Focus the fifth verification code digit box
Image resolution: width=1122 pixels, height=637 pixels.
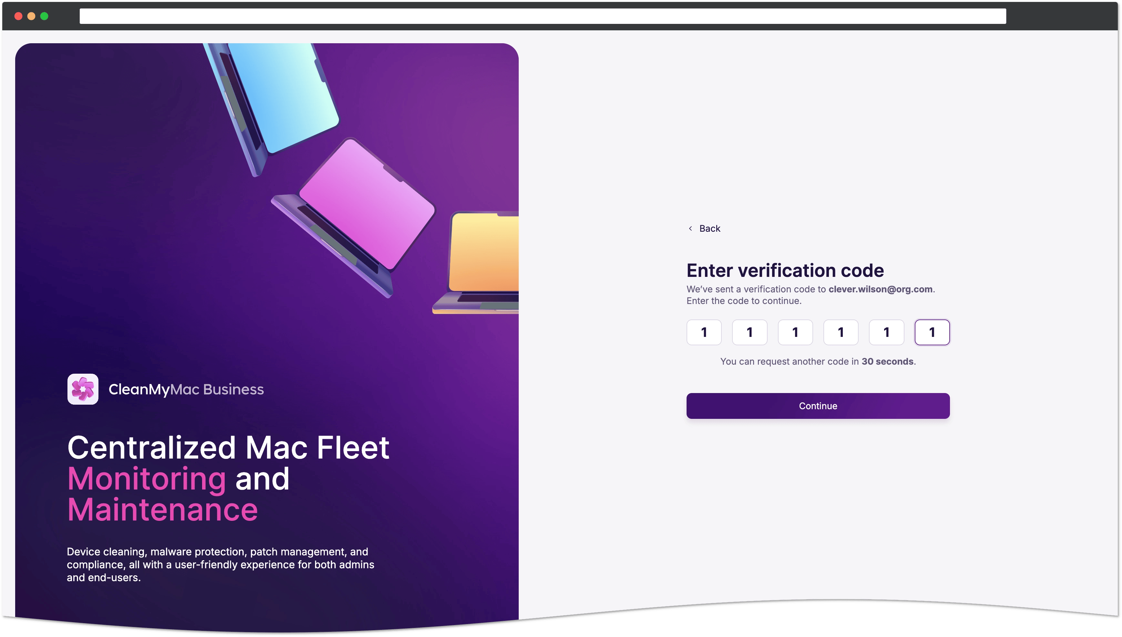point(886,332)
